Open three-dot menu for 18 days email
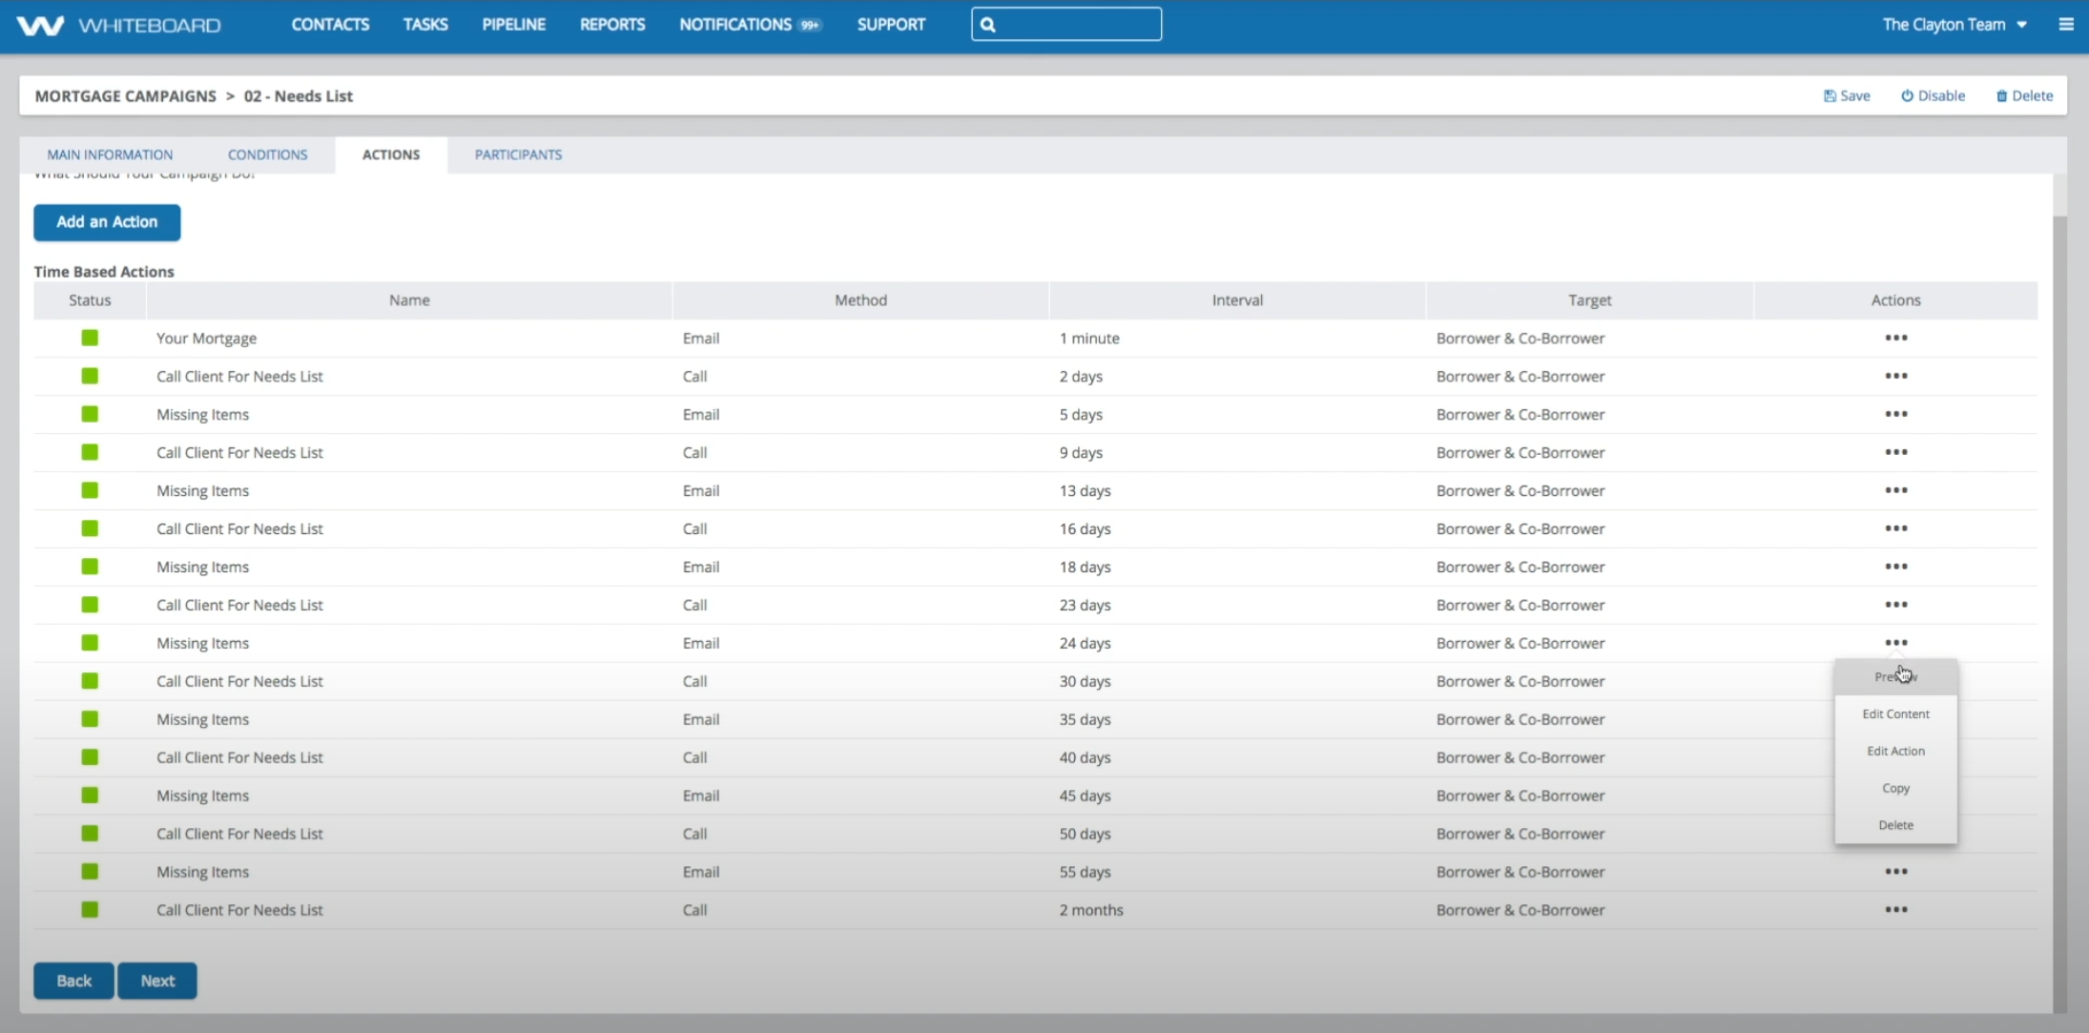 1895,567
